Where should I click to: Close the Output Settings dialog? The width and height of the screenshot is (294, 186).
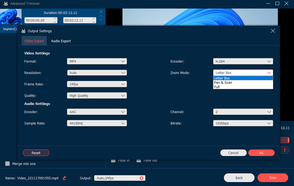click(273, 31)
